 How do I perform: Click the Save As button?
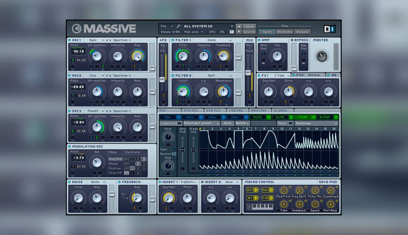[249, 31]
